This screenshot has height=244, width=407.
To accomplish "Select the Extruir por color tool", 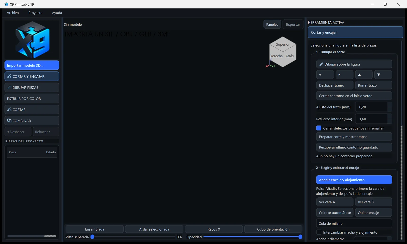I will 32,99.
